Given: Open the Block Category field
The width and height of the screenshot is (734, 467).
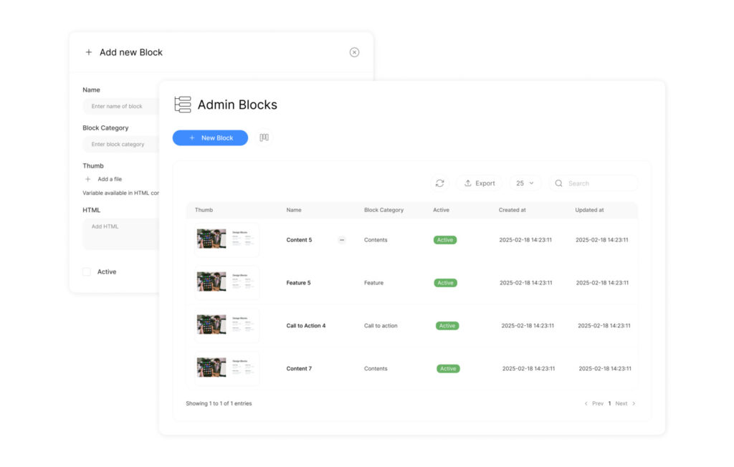Looking at the screenshot, I should pos(120,144).
